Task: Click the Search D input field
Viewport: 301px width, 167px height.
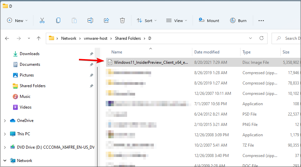Action: point(286,38)
